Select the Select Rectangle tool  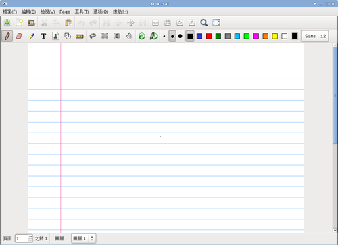click(x=105, y=36)
